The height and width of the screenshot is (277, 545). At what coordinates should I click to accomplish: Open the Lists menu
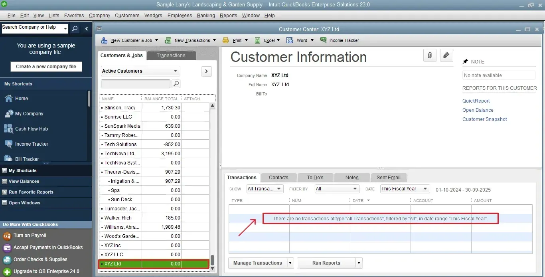click(54, 16)
